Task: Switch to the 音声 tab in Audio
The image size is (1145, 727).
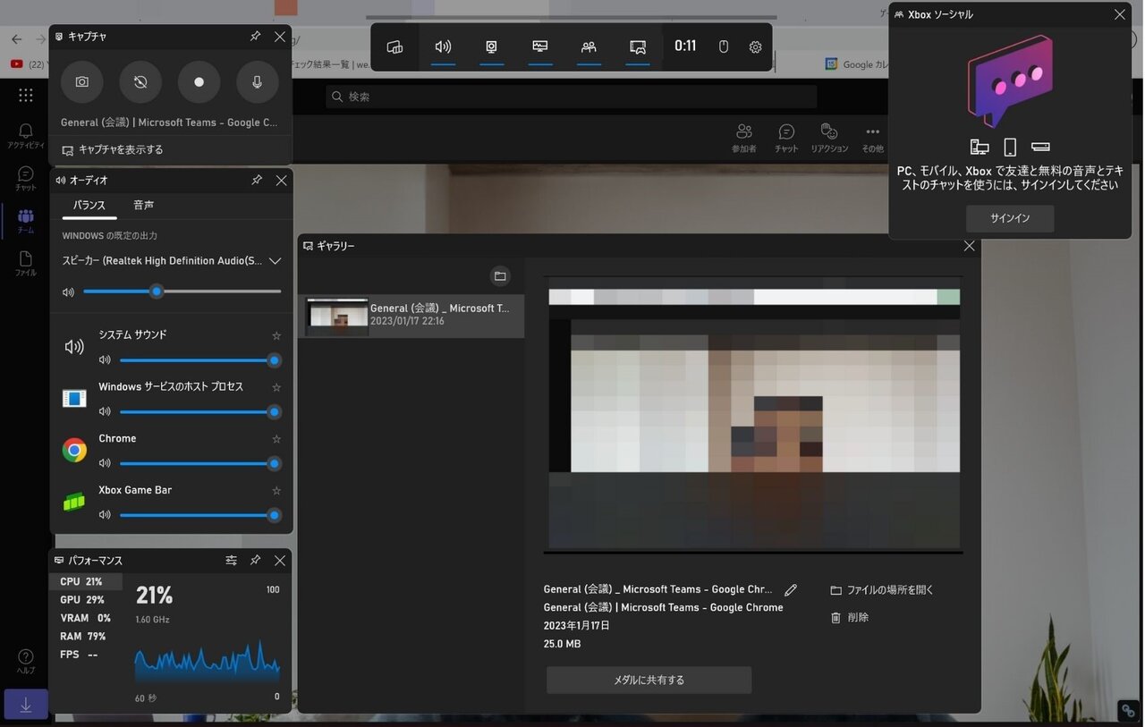Action: 144,206
